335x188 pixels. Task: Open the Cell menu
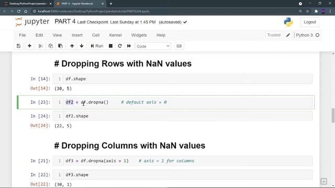96,35
